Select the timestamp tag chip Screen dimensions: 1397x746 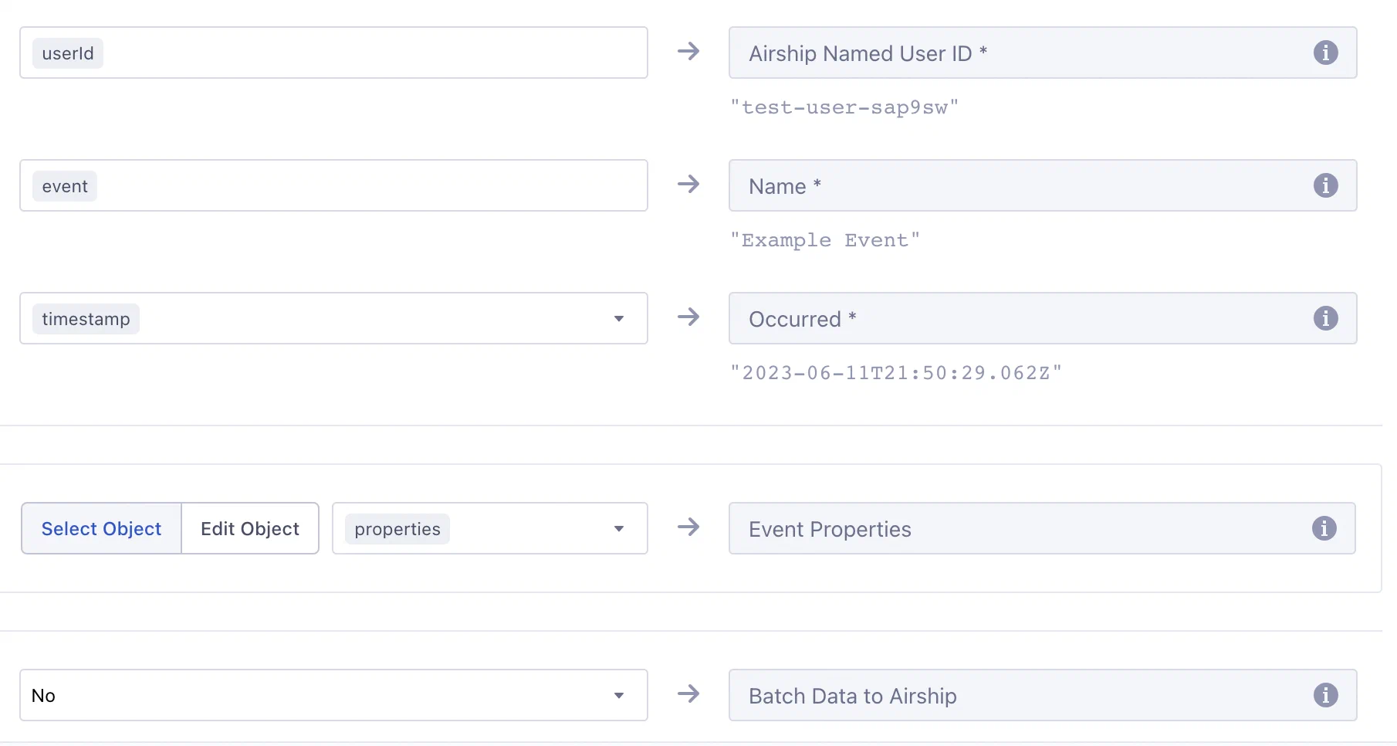click(x=86, y=319)
